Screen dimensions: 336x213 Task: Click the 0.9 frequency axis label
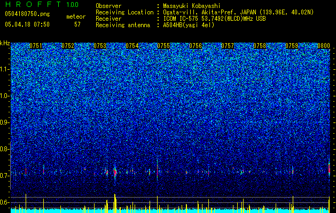tap(4, 122)
